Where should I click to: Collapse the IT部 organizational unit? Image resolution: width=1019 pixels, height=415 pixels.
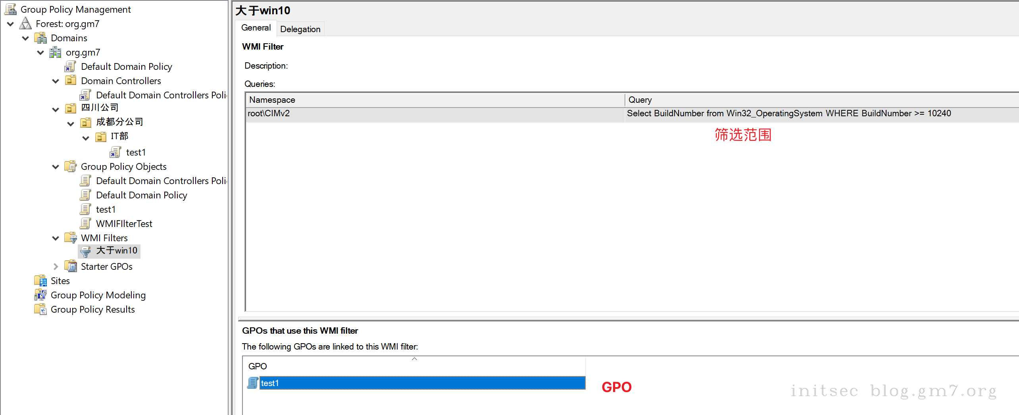click(86, 138)
